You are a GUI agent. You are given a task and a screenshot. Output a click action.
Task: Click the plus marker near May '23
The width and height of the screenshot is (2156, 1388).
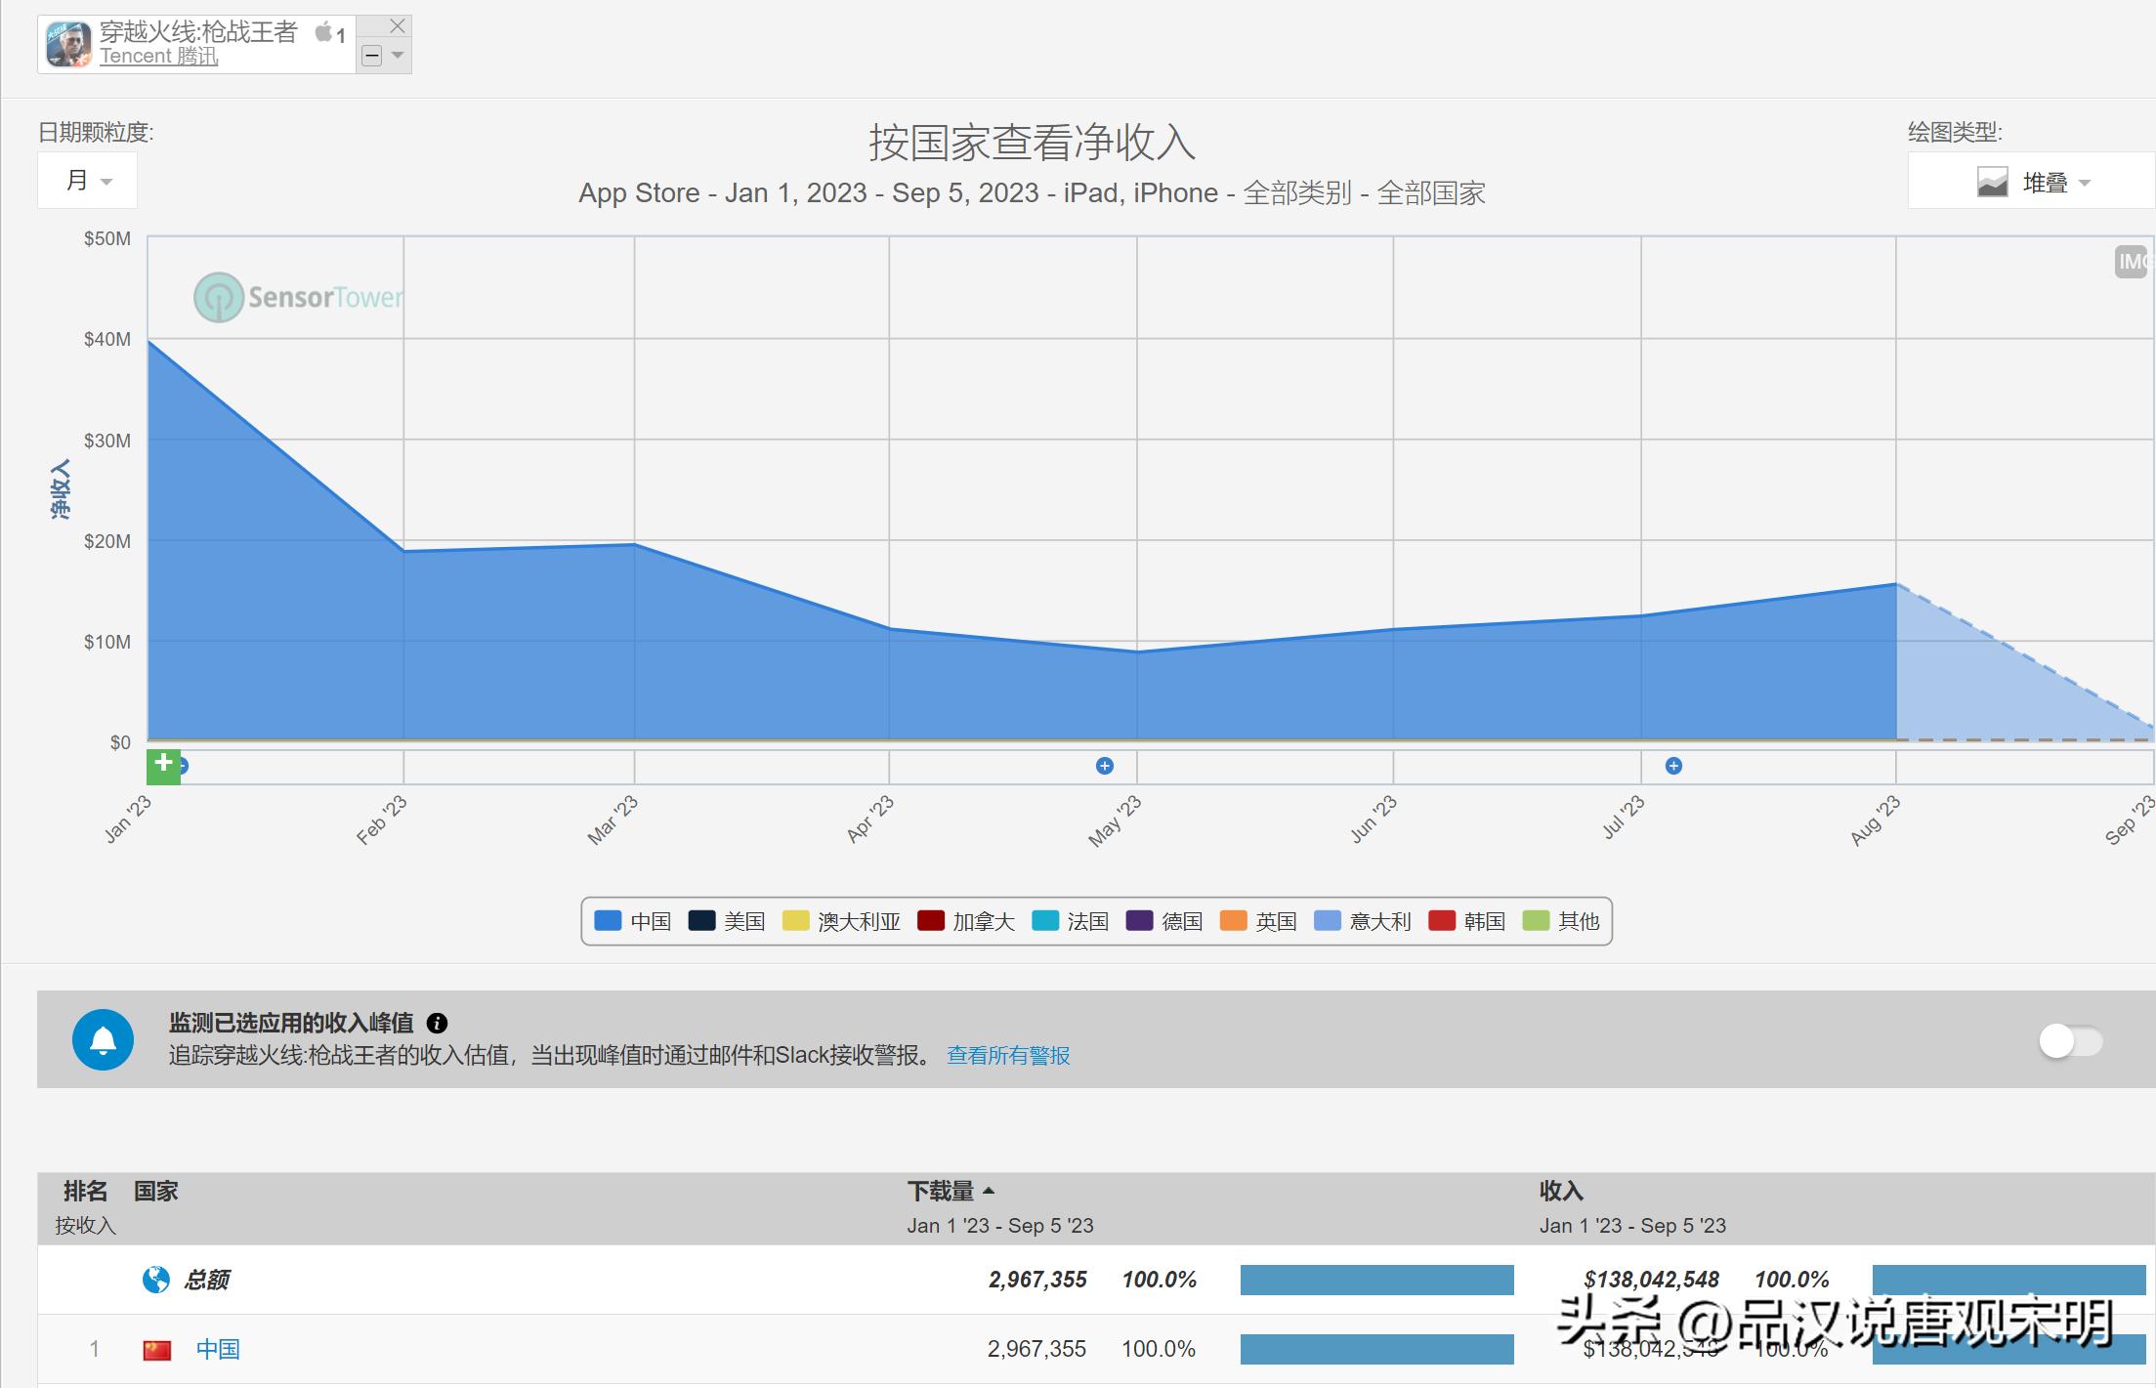coord(1104,766)
